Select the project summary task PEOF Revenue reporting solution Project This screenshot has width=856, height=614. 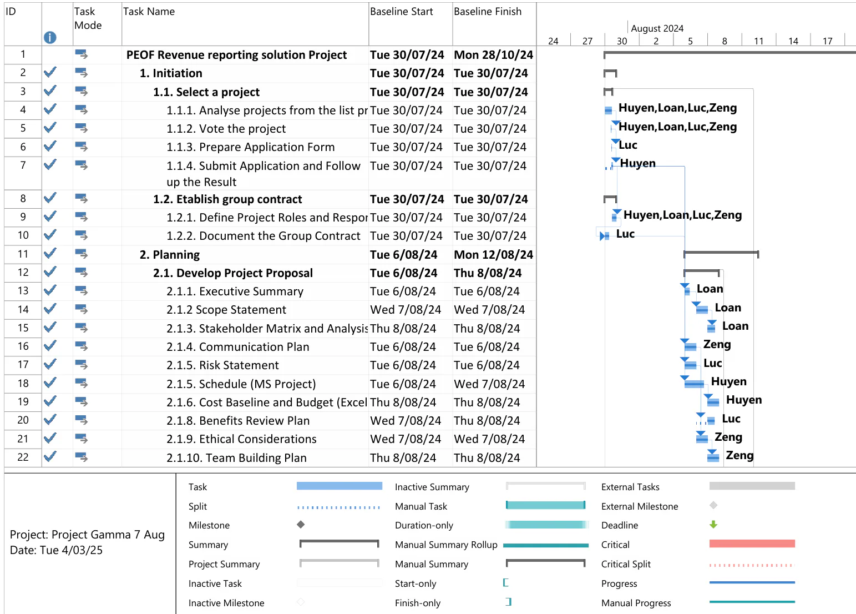(x=236, y=55)
